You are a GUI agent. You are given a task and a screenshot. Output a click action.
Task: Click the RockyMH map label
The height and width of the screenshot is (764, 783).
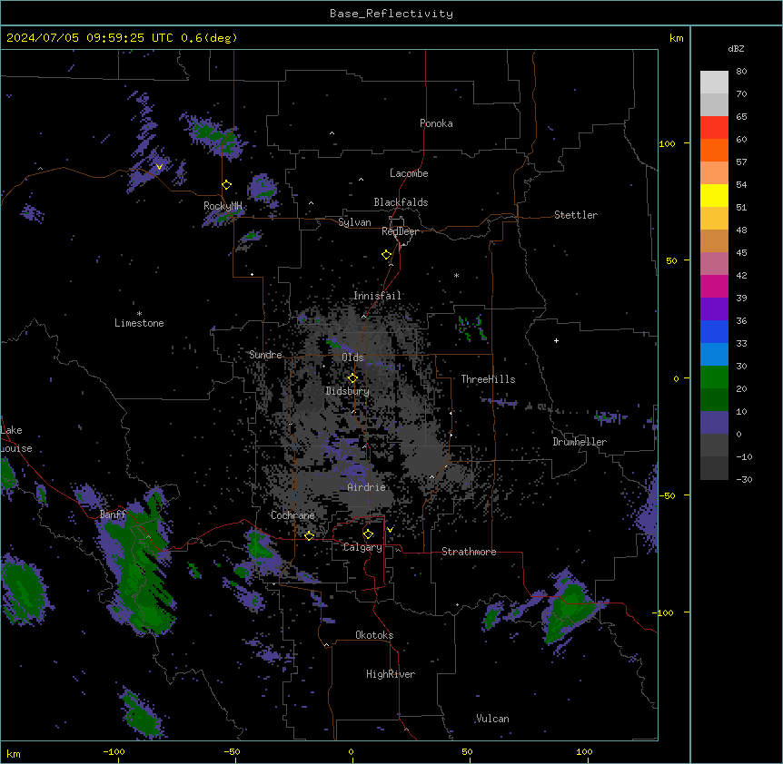pyautogui.click(x=223, y=205)
